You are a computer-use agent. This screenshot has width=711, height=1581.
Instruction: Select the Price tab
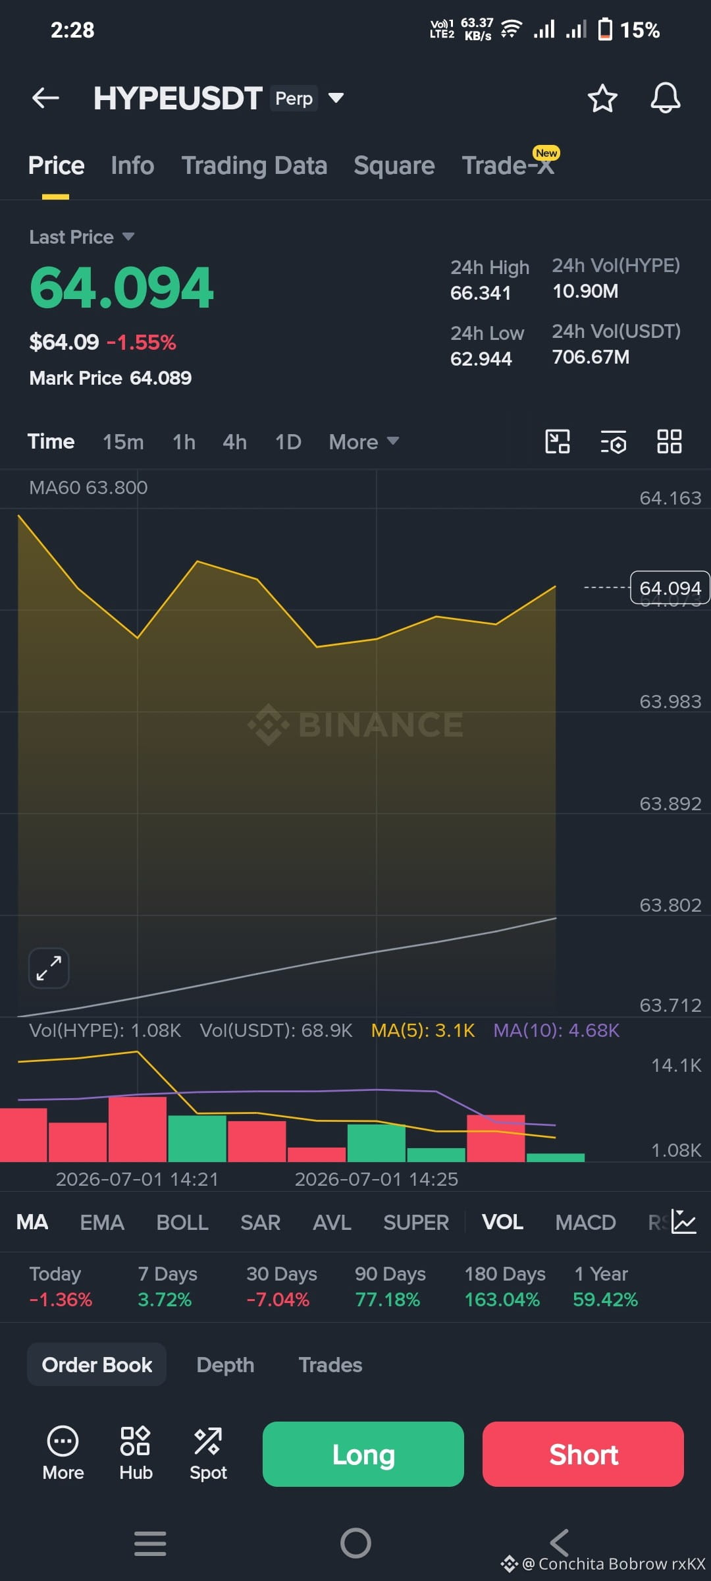[x=56, y=165]
